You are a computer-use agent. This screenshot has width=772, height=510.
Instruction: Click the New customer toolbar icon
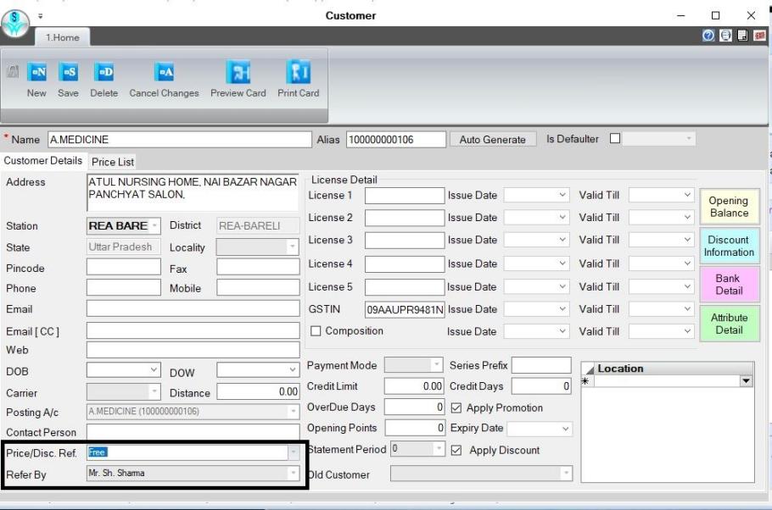tap(37, 72)
